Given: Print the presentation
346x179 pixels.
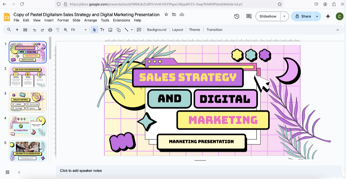Looking at the screenshot, I should click(50, 30).
